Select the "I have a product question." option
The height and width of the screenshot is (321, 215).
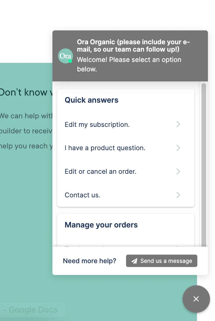coord(105,148)
